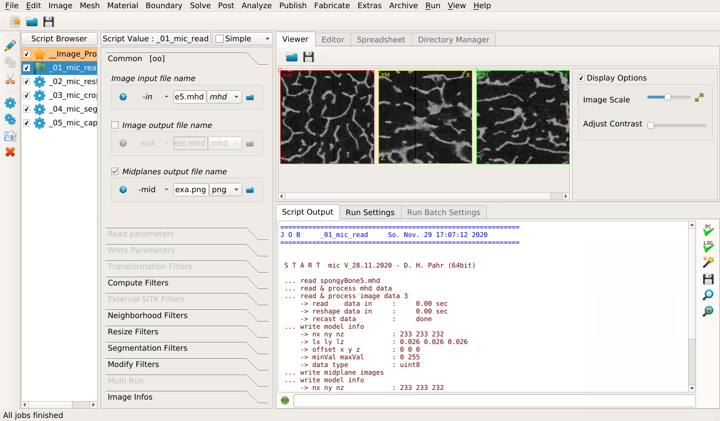720x421 pixels.
Task: Select the pencil edit tool in left sidebar
Action: click(x=10, y=46)
